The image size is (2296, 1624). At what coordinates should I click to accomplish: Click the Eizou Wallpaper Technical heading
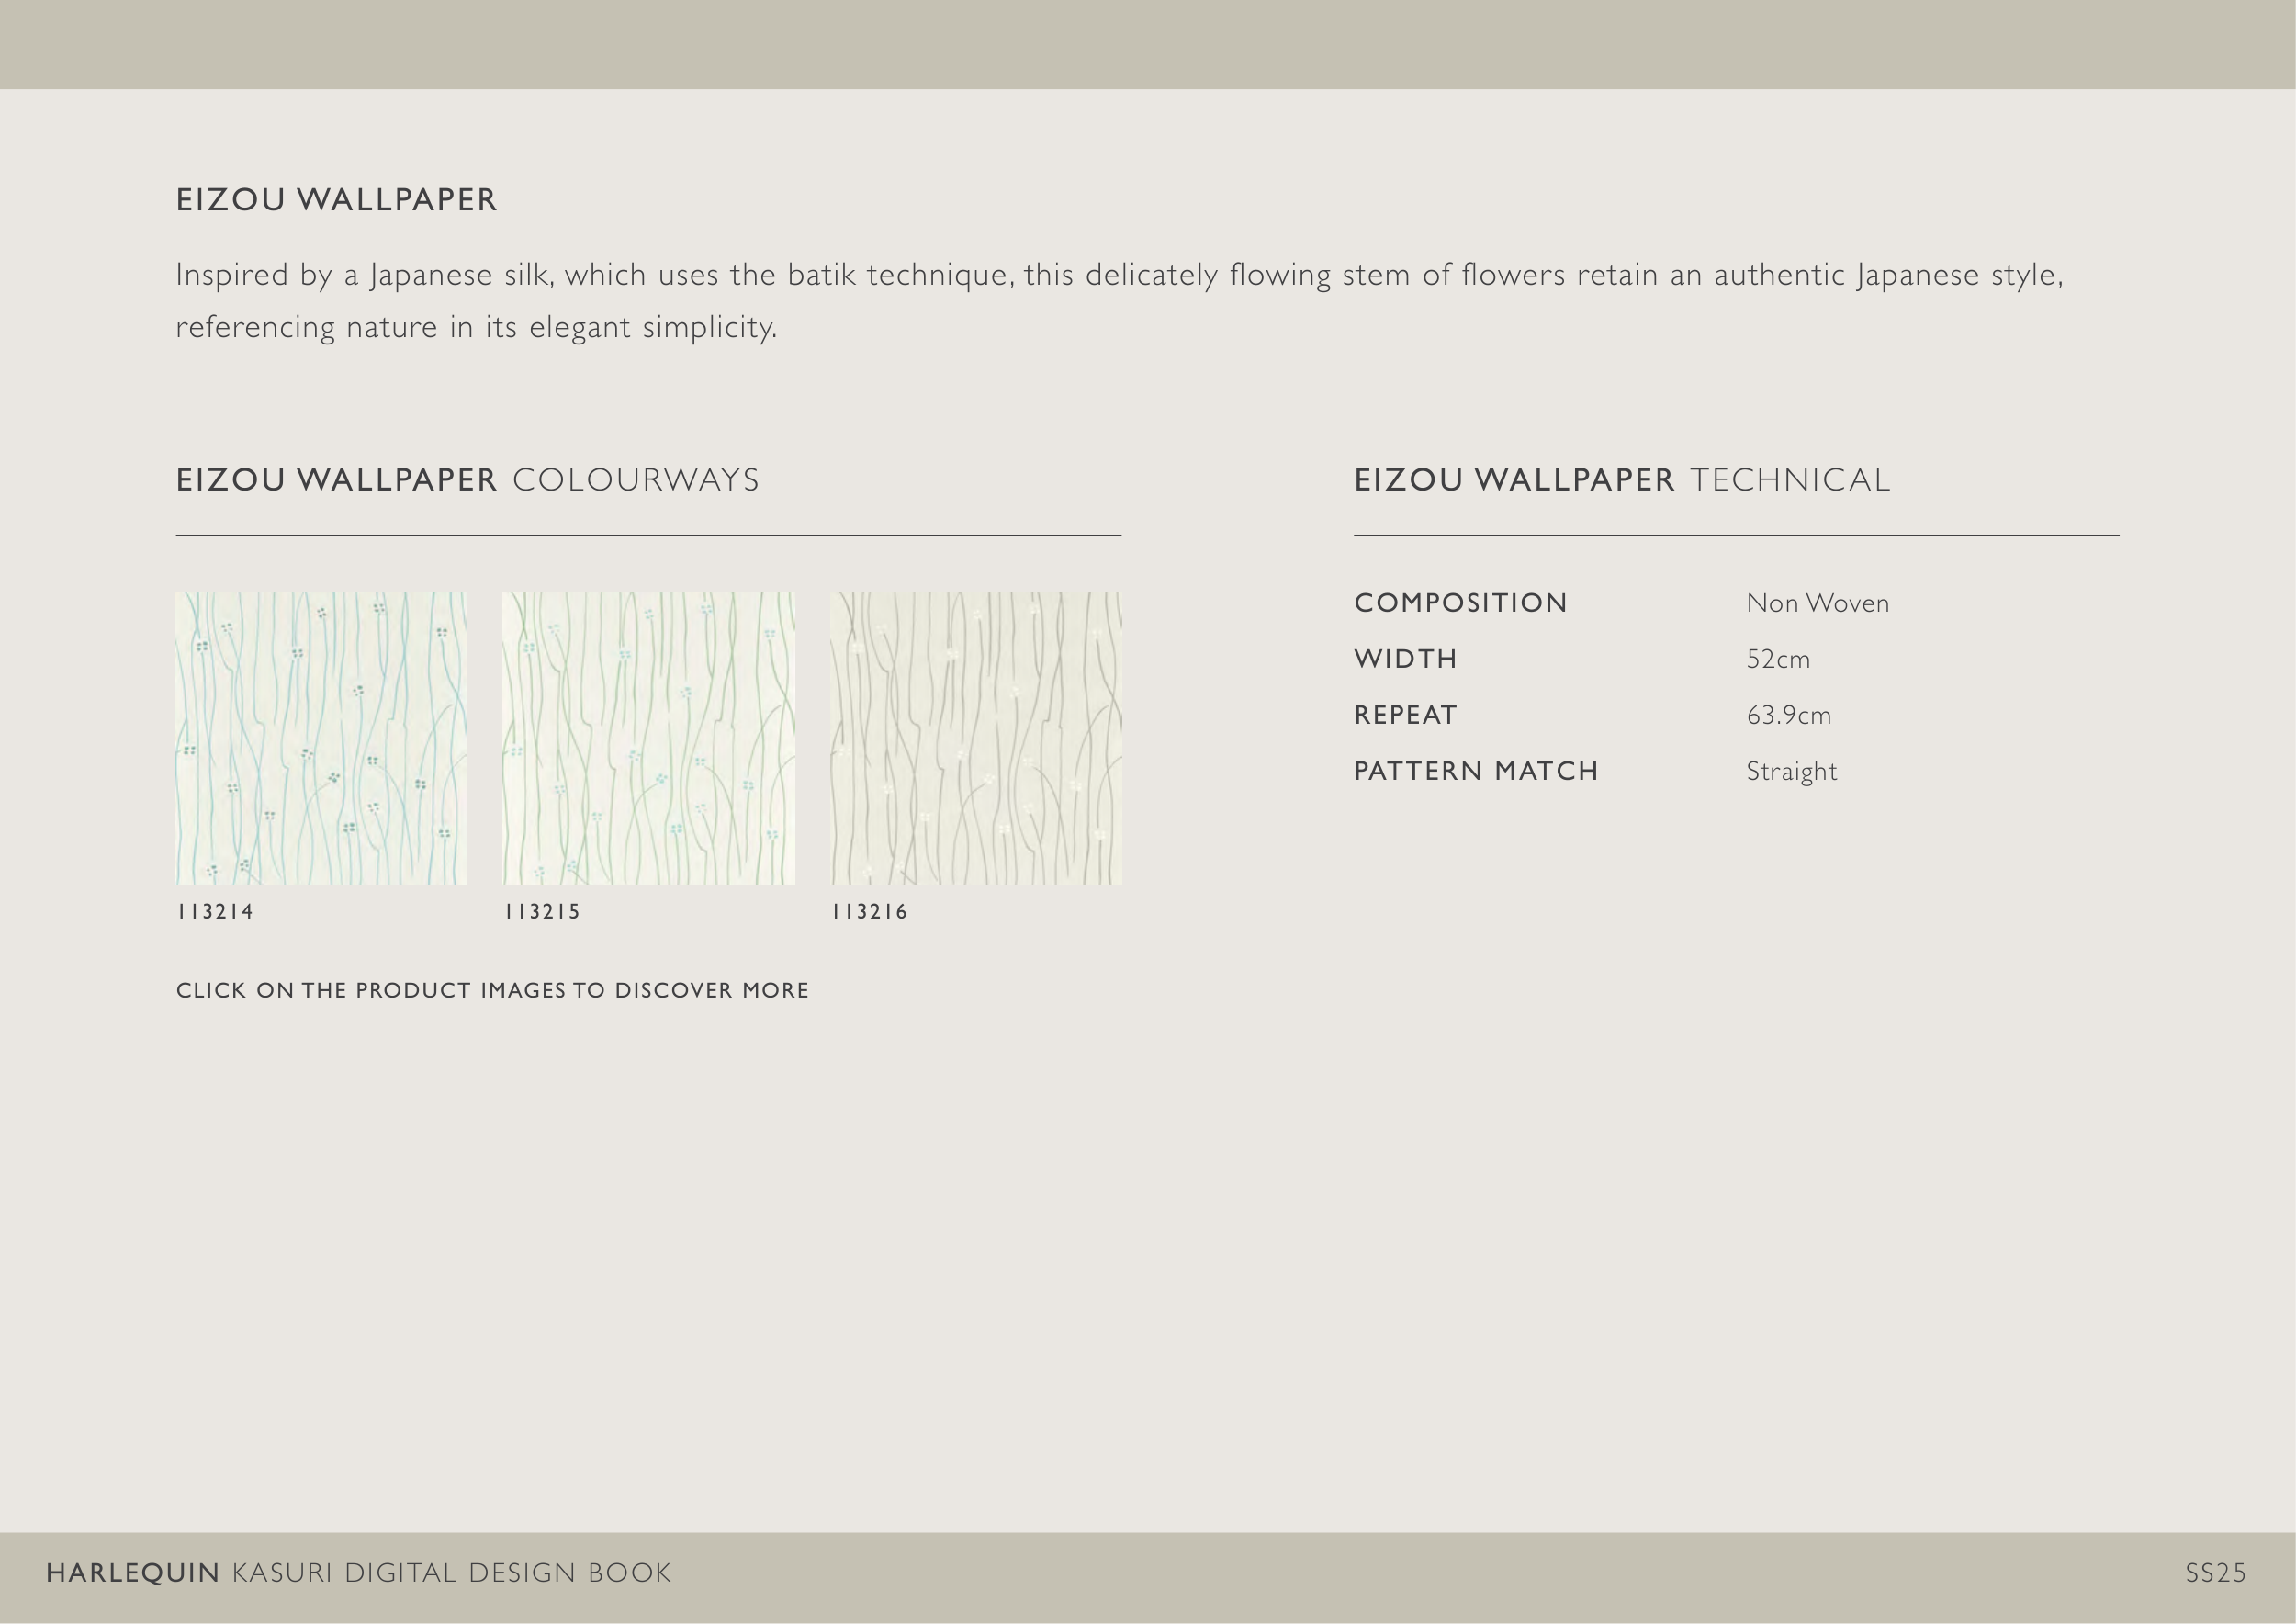(1622, 480)
